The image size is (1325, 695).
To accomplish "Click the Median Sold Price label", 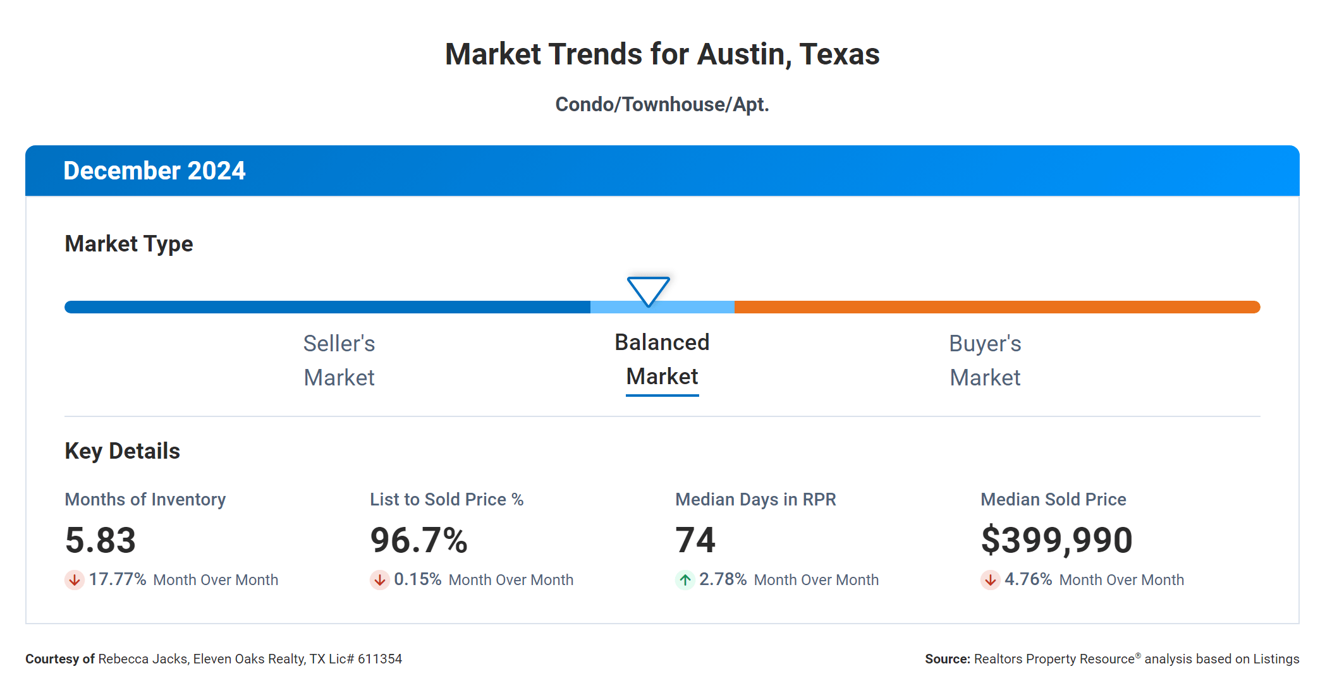I will point(1053,499).
